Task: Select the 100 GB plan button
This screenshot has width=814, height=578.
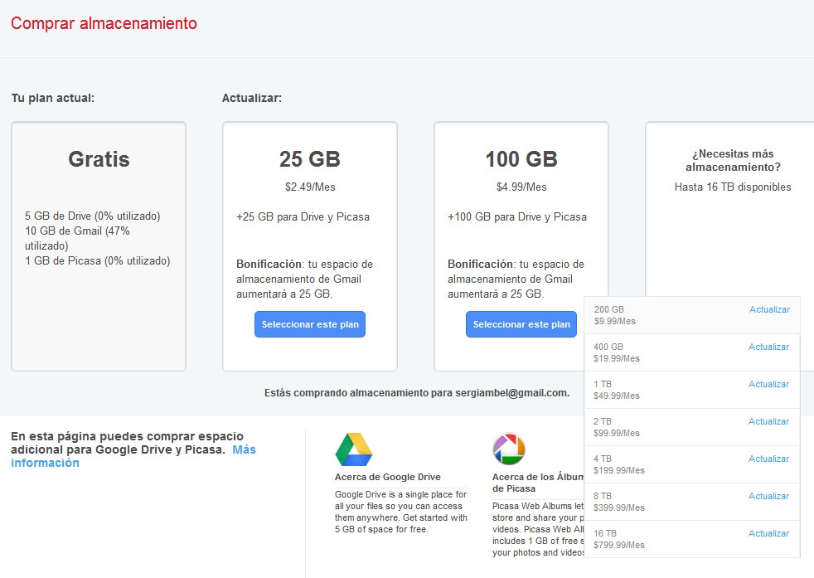Action: [521, 324]
